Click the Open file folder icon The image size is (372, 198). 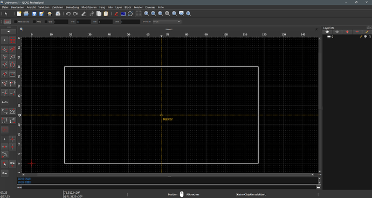coord(26,14)
